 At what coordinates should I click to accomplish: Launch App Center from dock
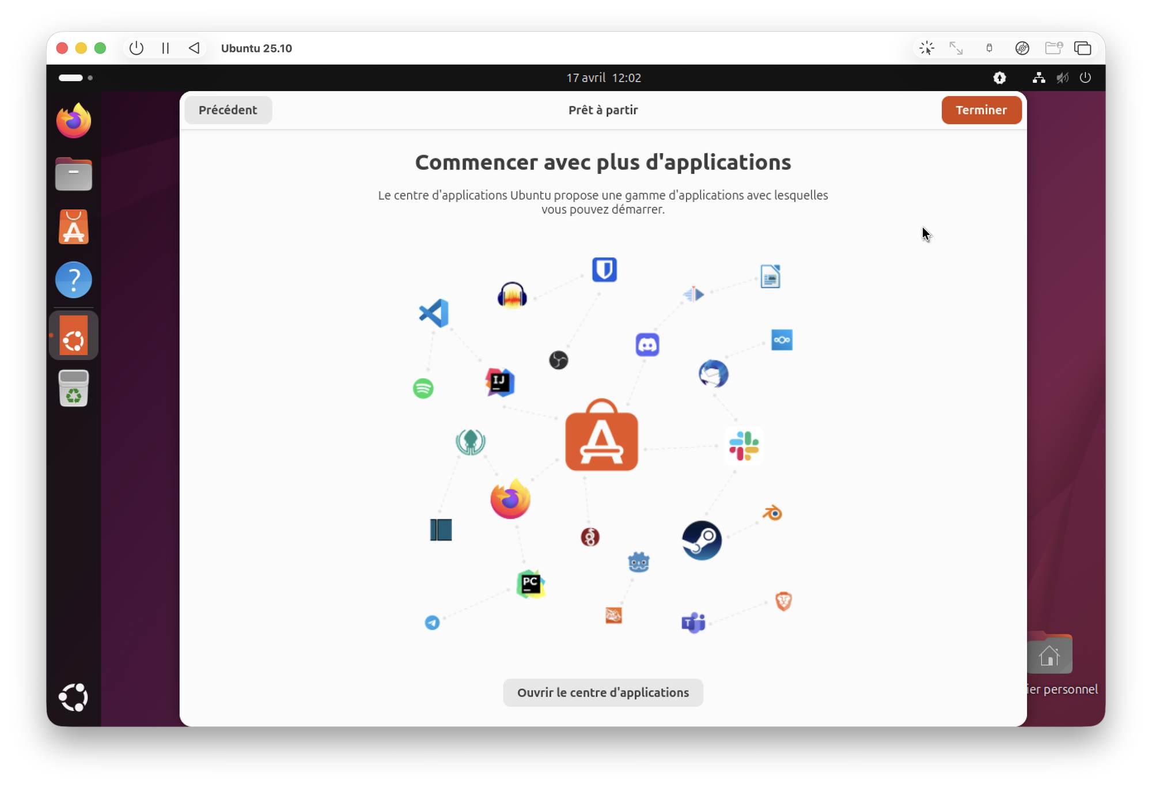tap(74, 227)
